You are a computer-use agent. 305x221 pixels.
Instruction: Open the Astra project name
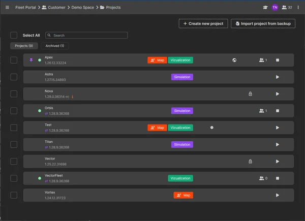[x=49, y=74]
